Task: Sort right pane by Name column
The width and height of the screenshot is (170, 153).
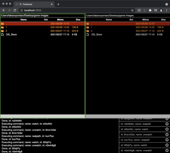Action: click(x=109, y=19)
